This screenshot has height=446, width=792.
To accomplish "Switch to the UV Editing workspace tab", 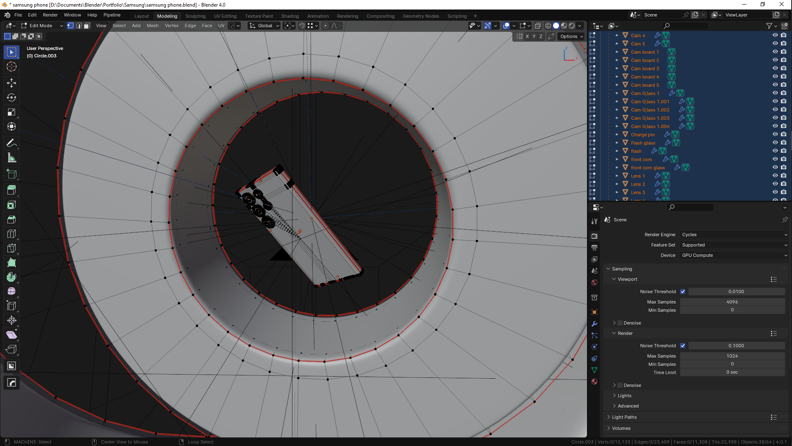I will (x=225, y=16).
